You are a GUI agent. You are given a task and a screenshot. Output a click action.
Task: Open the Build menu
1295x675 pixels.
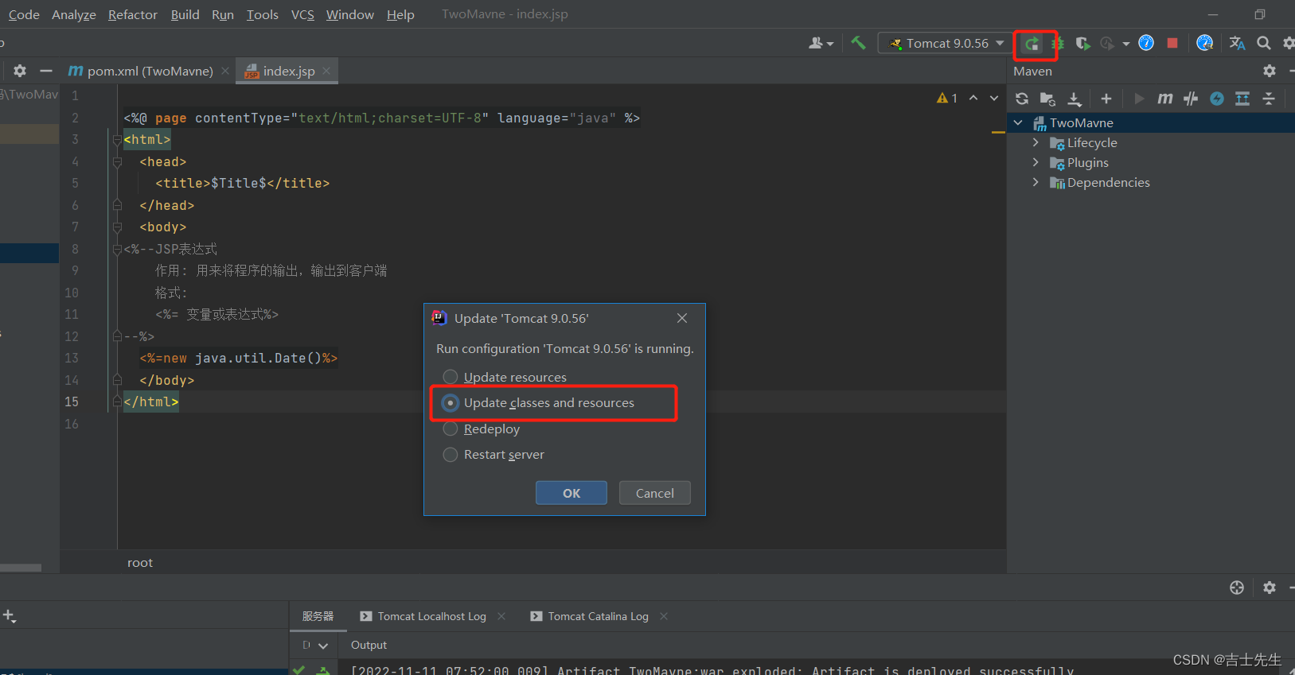pos(185,14)
